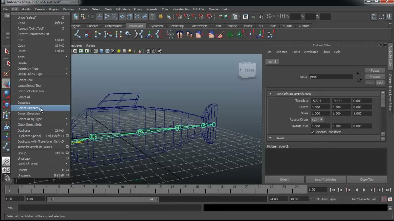Viewport: 394px width, 221px height.
Task: Open Ungroup option box
Action: [x=67, y=159]
